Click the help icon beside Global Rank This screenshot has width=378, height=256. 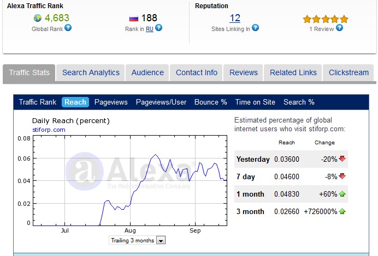68,28
